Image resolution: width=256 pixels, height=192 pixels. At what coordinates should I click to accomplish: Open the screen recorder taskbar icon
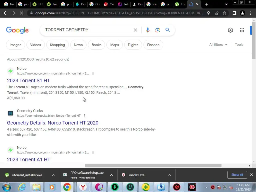pyautogui.click(x=192, y=187)
